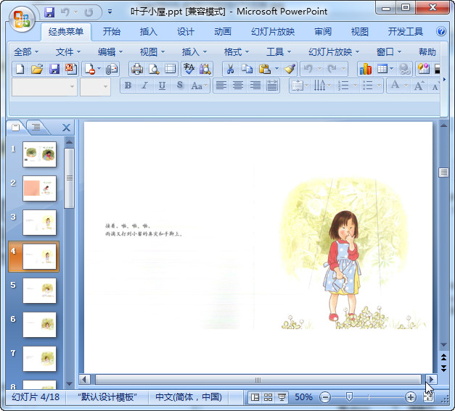Select slide 1 thumbnail
Viewport: 455px width, 411px height.
[x=39, y=154]
